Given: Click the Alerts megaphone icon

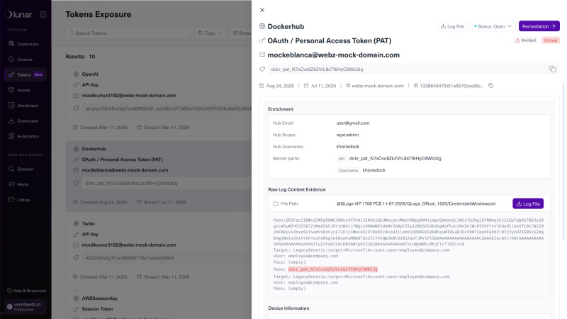Looking at the screenshot, I should 11,184.
